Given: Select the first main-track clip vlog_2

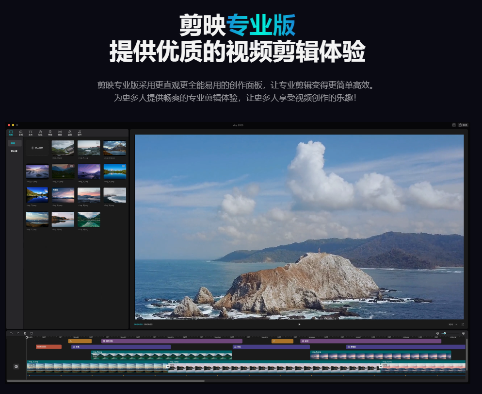Looking at the screenshot, I should click(97, 367).
